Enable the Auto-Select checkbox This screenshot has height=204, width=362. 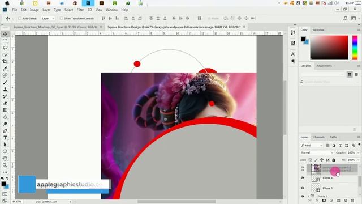pos(20,18)
